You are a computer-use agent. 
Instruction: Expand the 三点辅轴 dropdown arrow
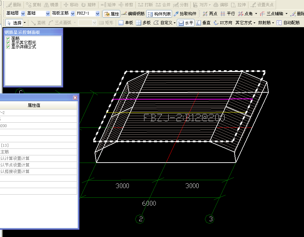coord(286,14)
